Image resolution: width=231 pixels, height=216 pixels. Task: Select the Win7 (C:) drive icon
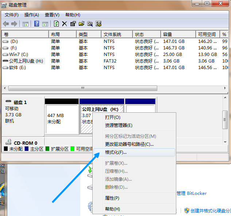click(5, 55)
